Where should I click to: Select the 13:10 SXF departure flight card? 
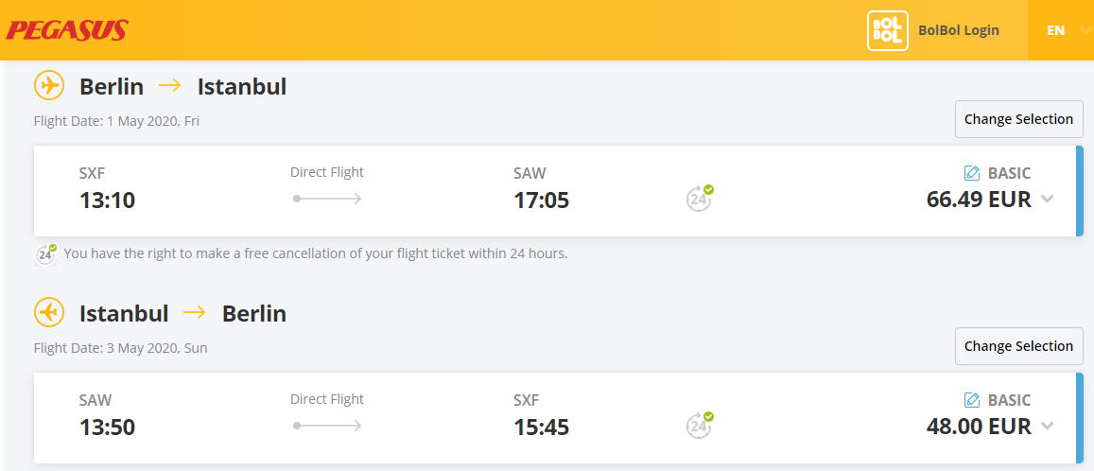(558, 191)
